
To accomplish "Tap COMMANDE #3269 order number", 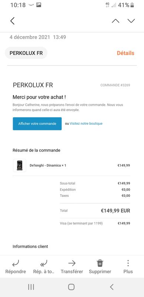I will click(x=115, y=85).
